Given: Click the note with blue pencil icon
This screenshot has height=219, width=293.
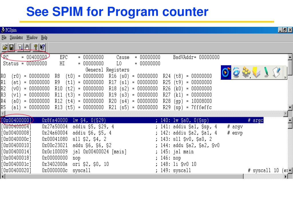Looking at the screenshot, I should coord(277,72).
